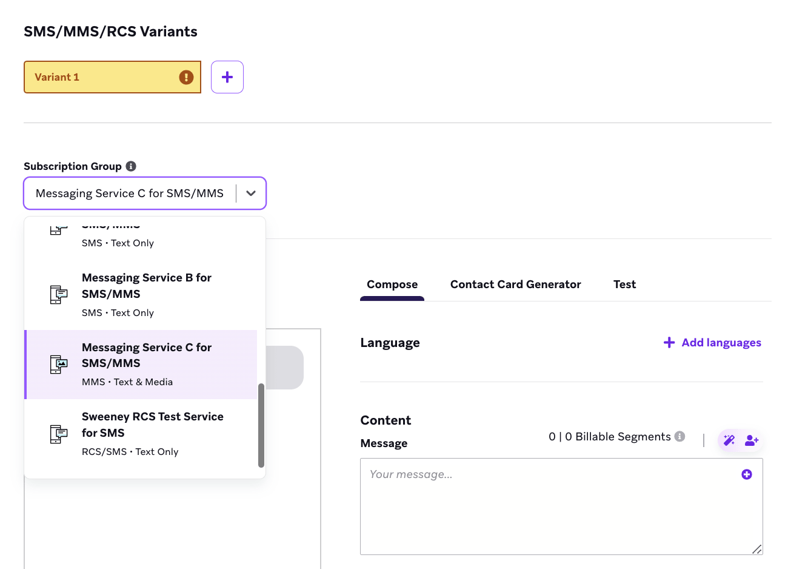The width and height of the screenshot is (788, 569).
Task: Collapse the Subscription Group dropdown chevron
Action: tap(251, 194)
